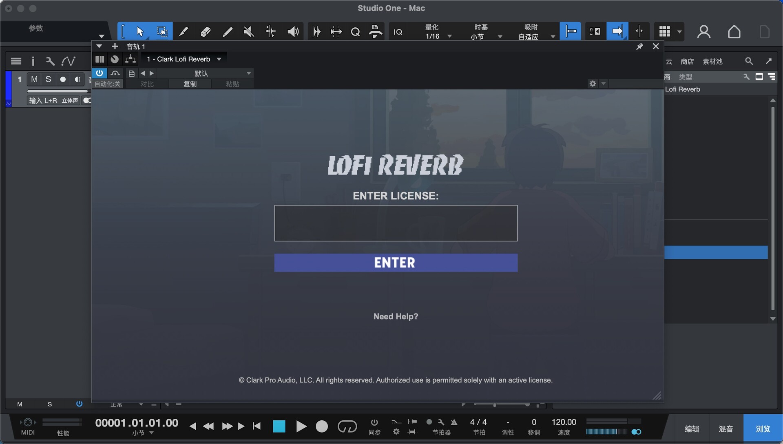Open the IQ quantize panel
The height and width of the screenshot is (444, 783).
398,32
